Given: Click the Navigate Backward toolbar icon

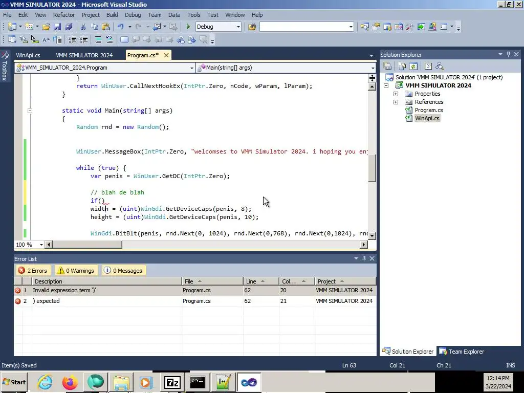Looking at the screenshot, I should point(157,27).
